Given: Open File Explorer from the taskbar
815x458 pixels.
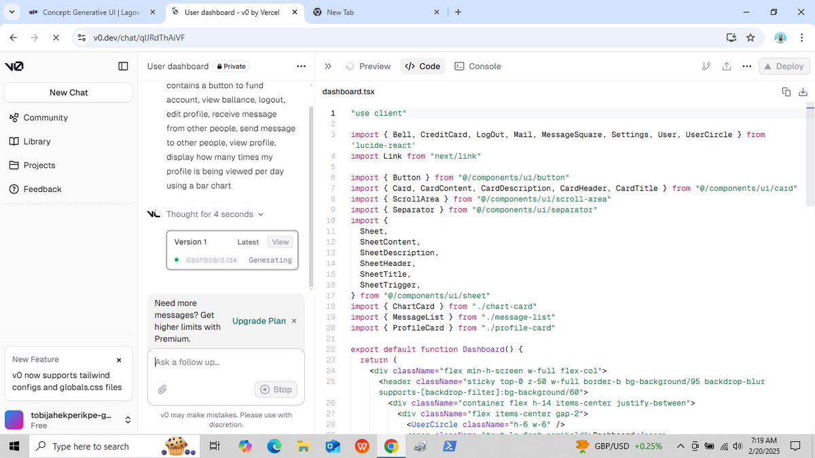Looking at the screenshot, I should point(304,446).
